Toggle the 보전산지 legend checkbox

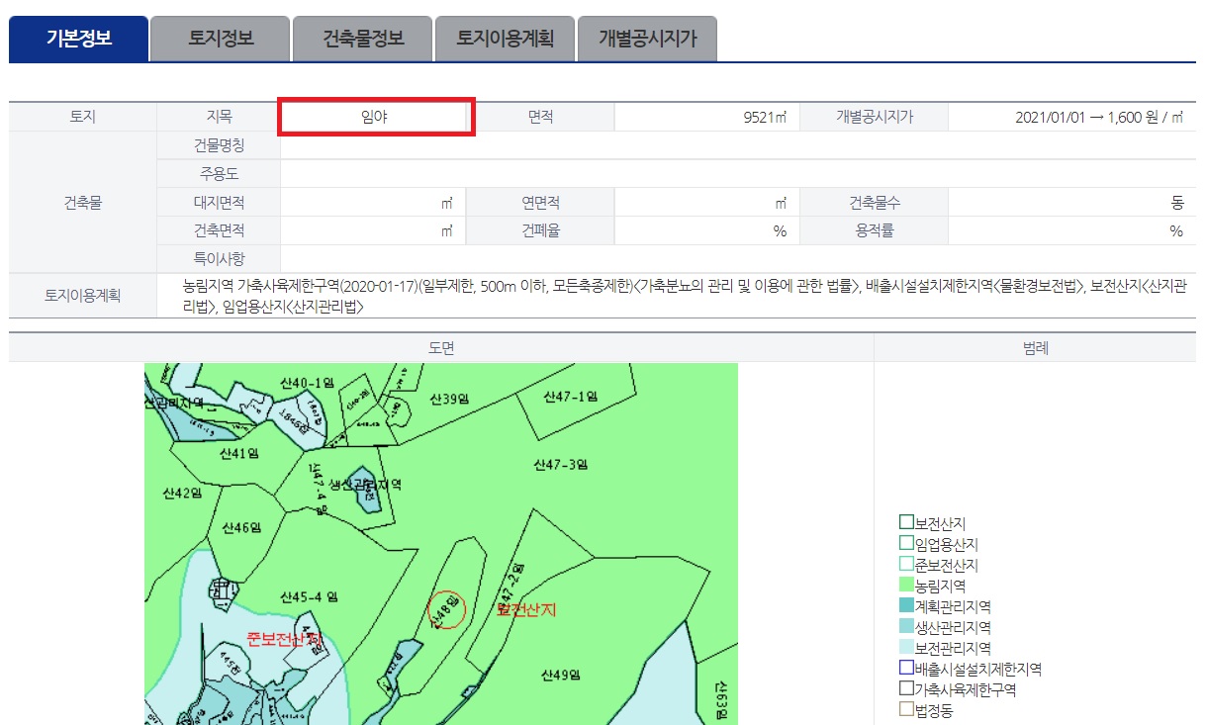(908, 522)
